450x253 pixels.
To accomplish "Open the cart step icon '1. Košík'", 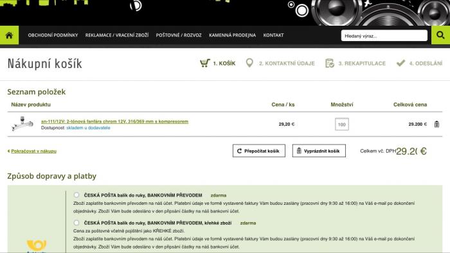I will pyautogui.click(x=205, y=63).
